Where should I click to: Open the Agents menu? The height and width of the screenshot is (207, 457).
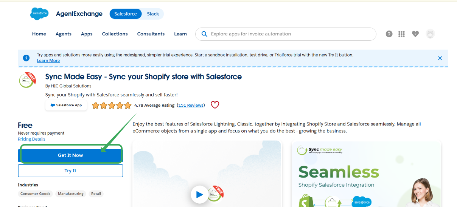64,34
